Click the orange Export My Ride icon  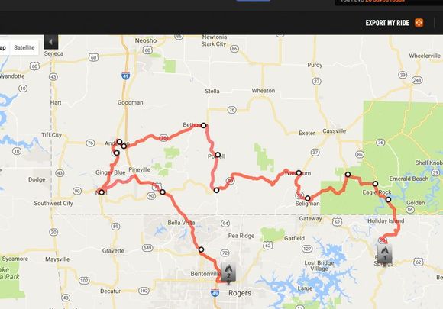(x=419, y=23)
